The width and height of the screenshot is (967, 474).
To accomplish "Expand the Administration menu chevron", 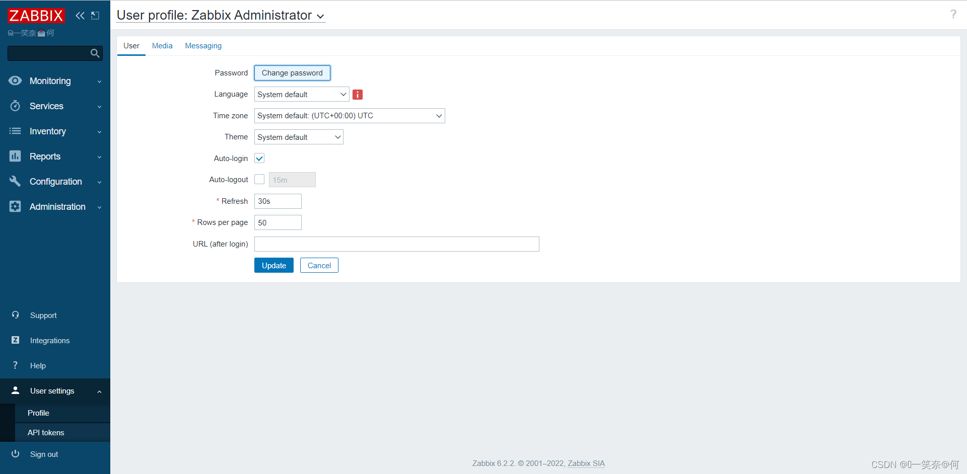I will click(x=99, y=207).
